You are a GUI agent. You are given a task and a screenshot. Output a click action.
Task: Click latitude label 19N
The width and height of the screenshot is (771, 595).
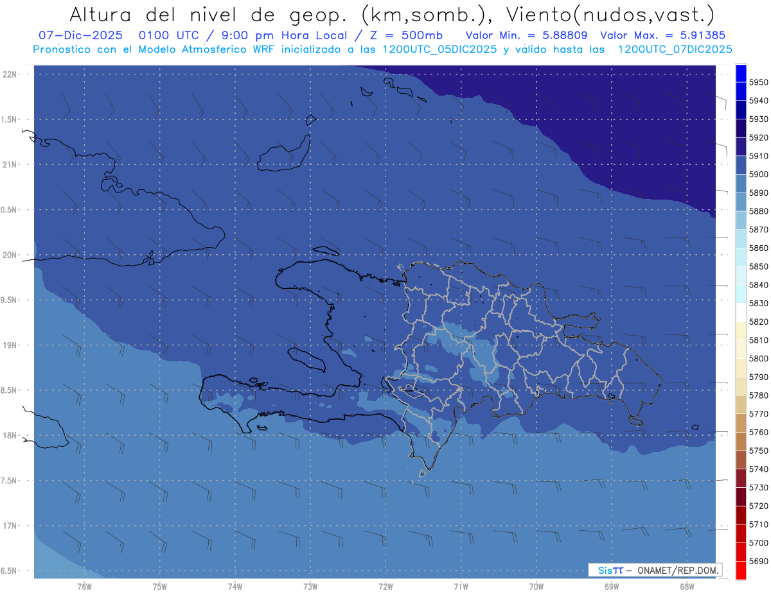pos(9,345)
